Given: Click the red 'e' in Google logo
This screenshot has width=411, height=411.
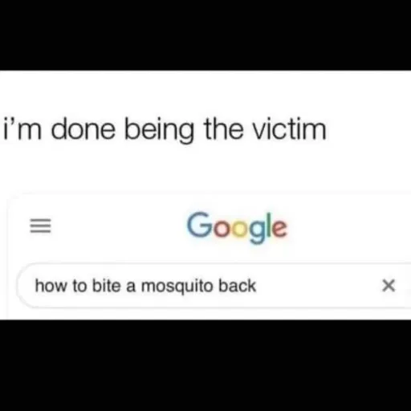Looking at the screenshot, I should (x=280, y=229).
